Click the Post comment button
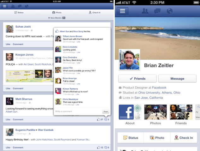Screen dimensions: 200x151 click(106, 111)
